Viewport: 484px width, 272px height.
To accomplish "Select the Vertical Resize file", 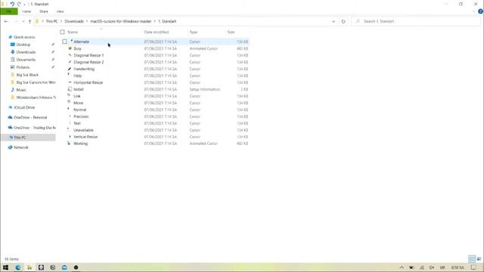I will coord(85,137).
